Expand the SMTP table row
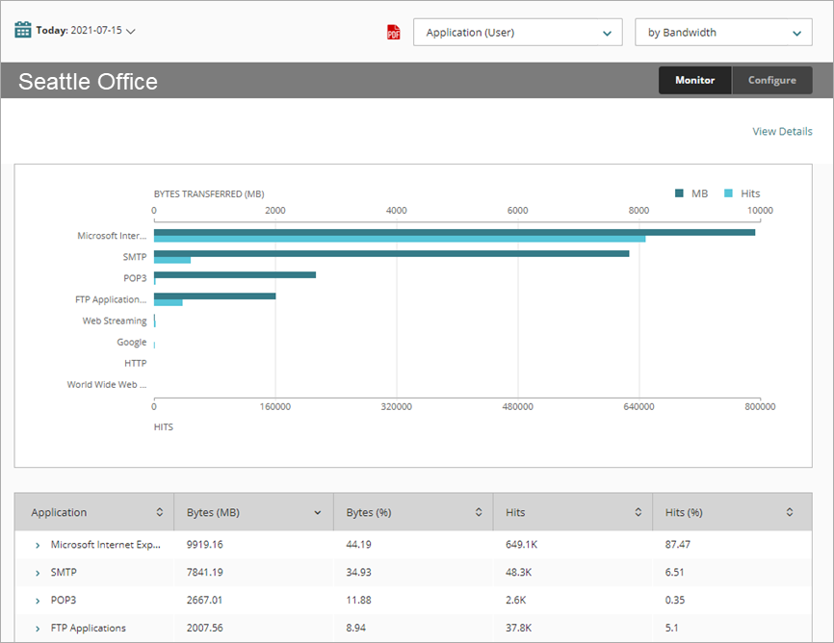The image size is (834, 643). click(x=38, y=573)
